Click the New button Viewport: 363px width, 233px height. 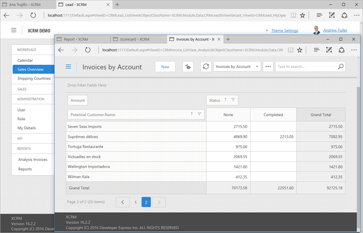(x=165, y=67)
